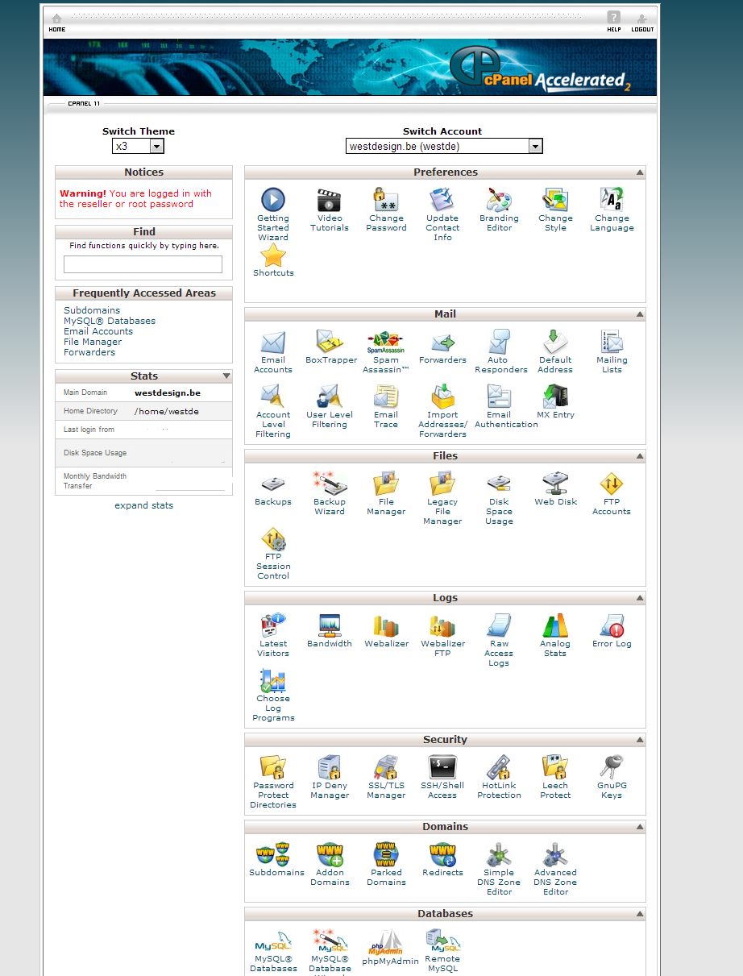
Task: Click the westdesign.be main domain value
Action: point(168,393)
